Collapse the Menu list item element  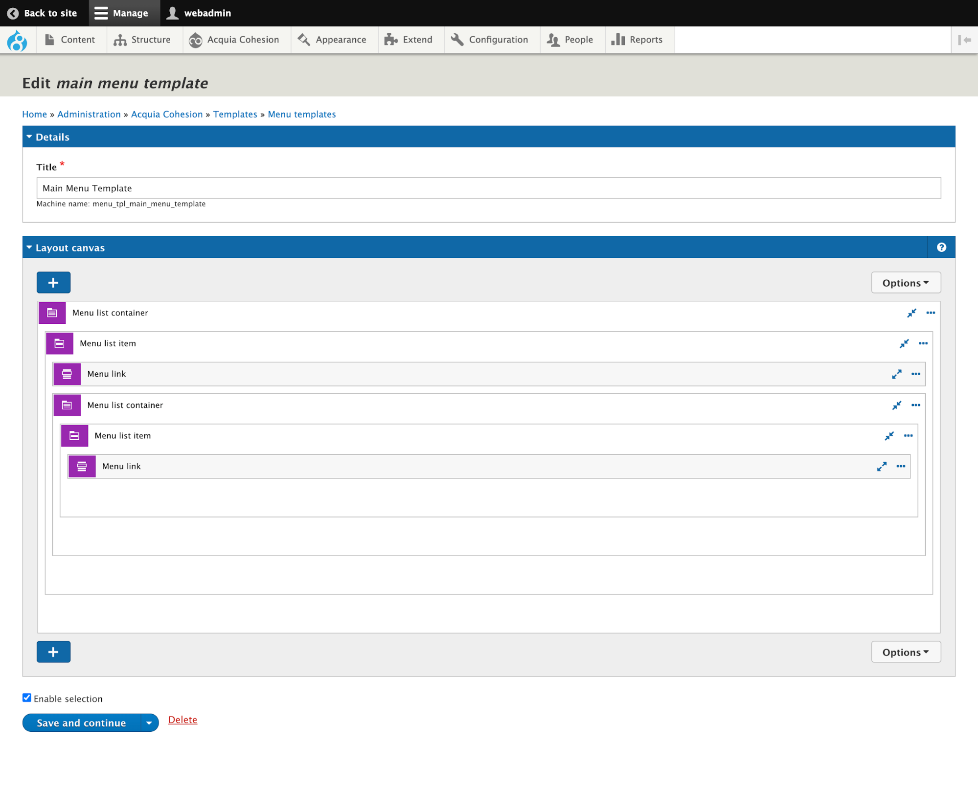click(x=904, y=343)
